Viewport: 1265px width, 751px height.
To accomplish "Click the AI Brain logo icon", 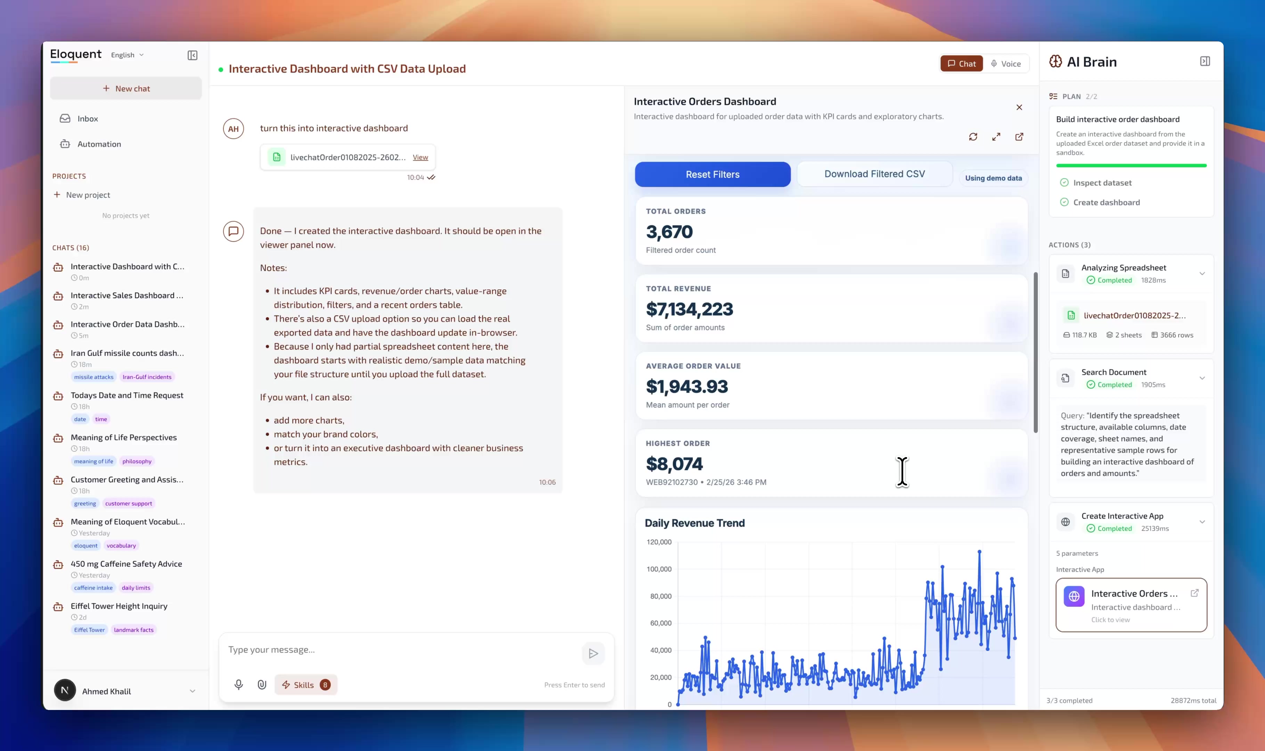I will tap(1055, 61).
